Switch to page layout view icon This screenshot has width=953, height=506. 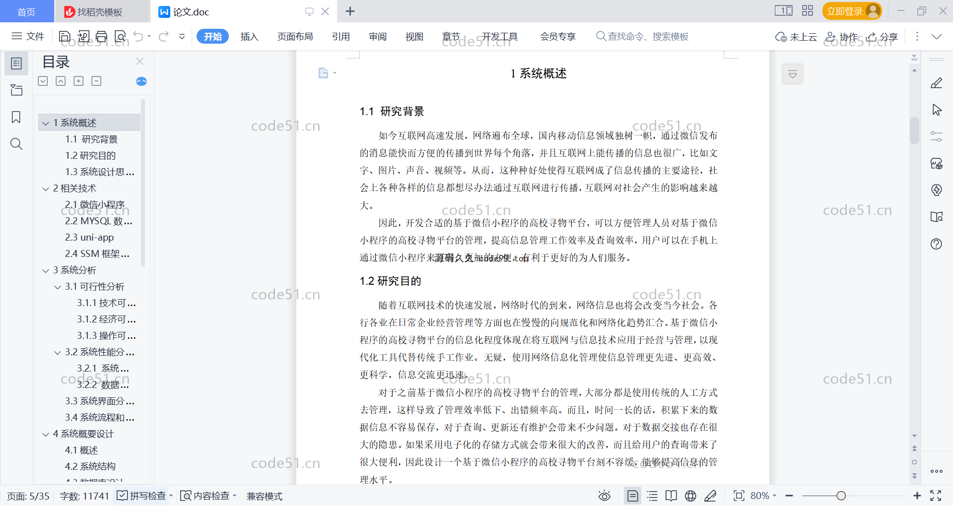click(x=633, y=496)
